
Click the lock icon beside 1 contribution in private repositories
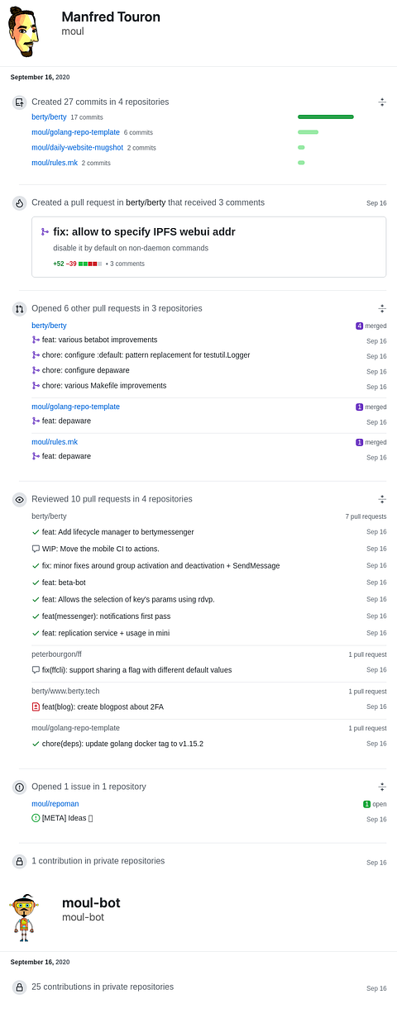(x=19, y=861)
